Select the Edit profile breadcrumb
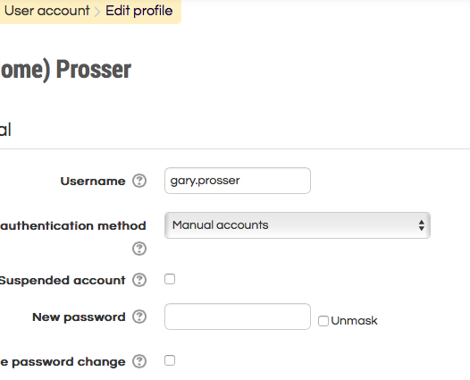 [x=139, y=11]
